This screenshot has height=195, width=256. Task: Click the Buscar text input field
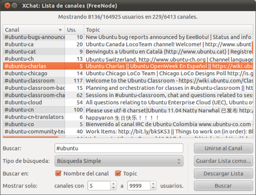pyautogui.click(x=119, y=148)
